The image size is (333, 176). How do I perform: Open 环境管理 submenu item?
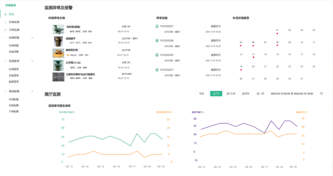(x=14, y=69)
